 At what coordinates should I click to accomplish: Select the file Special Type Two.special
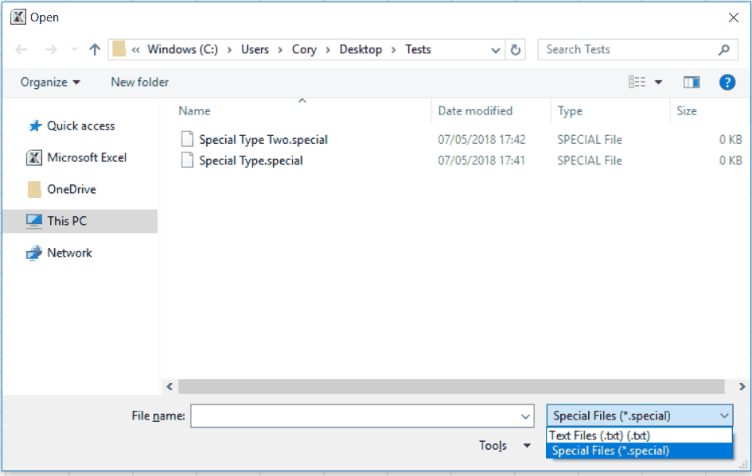click(x=263, y=139)
